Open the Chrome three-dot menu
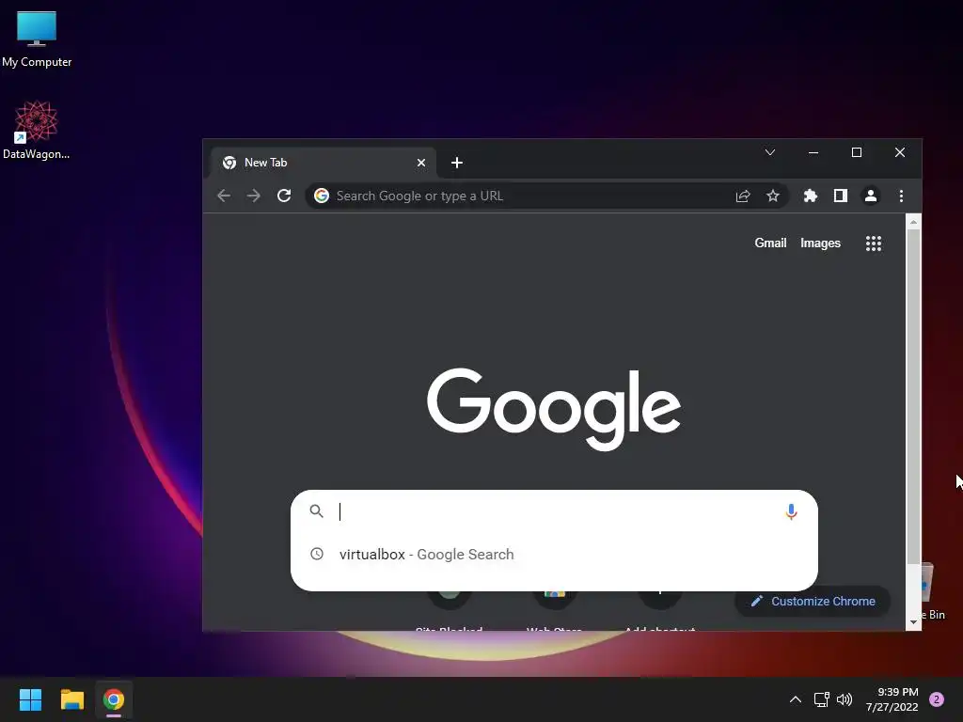The width and height of the screenshot is (963, 722). [x=901, y=196]
